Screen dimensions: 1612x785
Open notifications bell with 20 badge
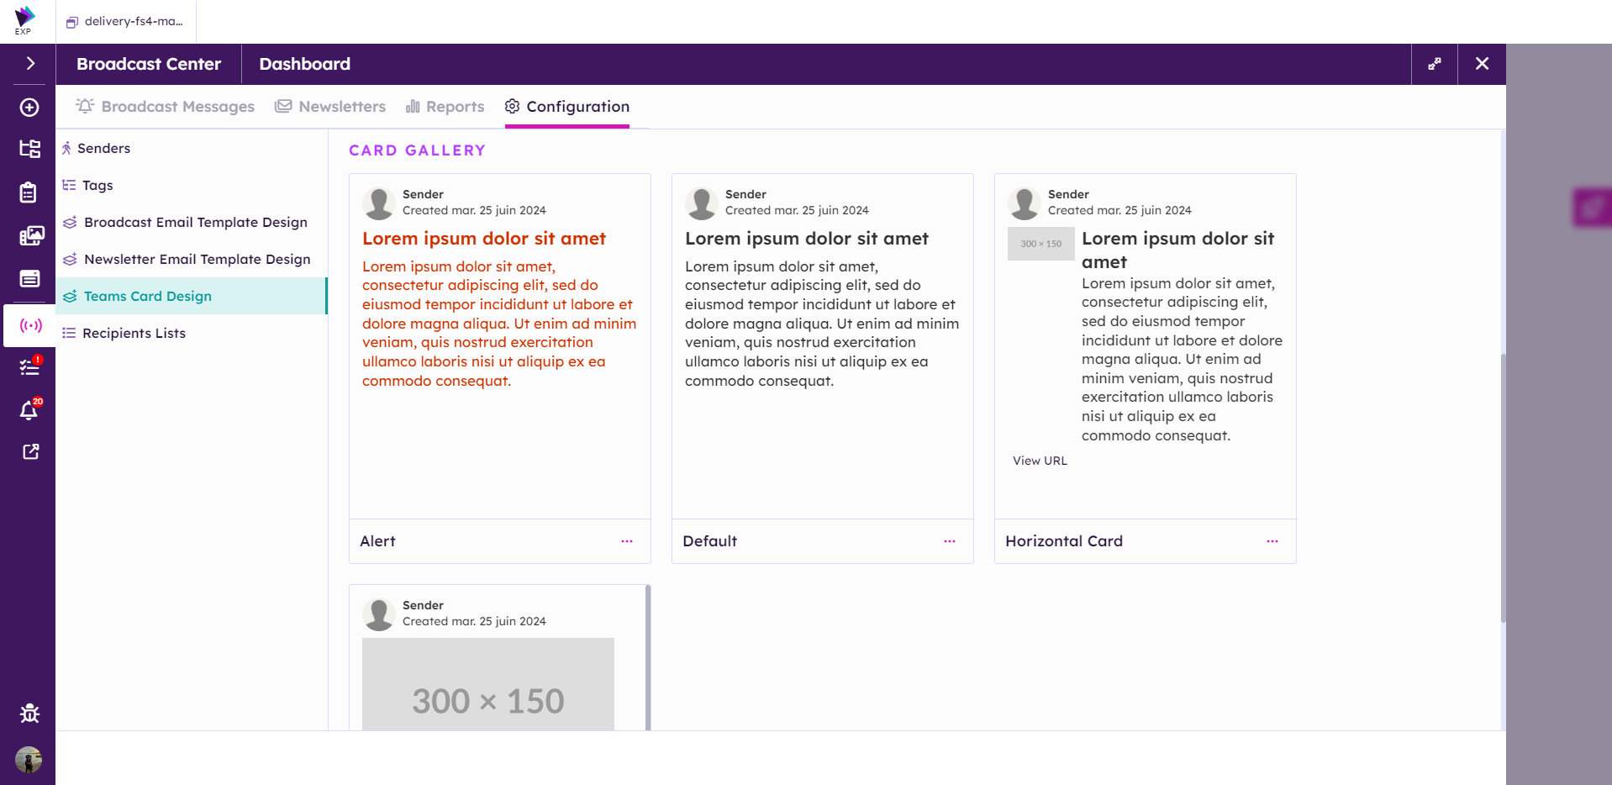tap(29, 410)
